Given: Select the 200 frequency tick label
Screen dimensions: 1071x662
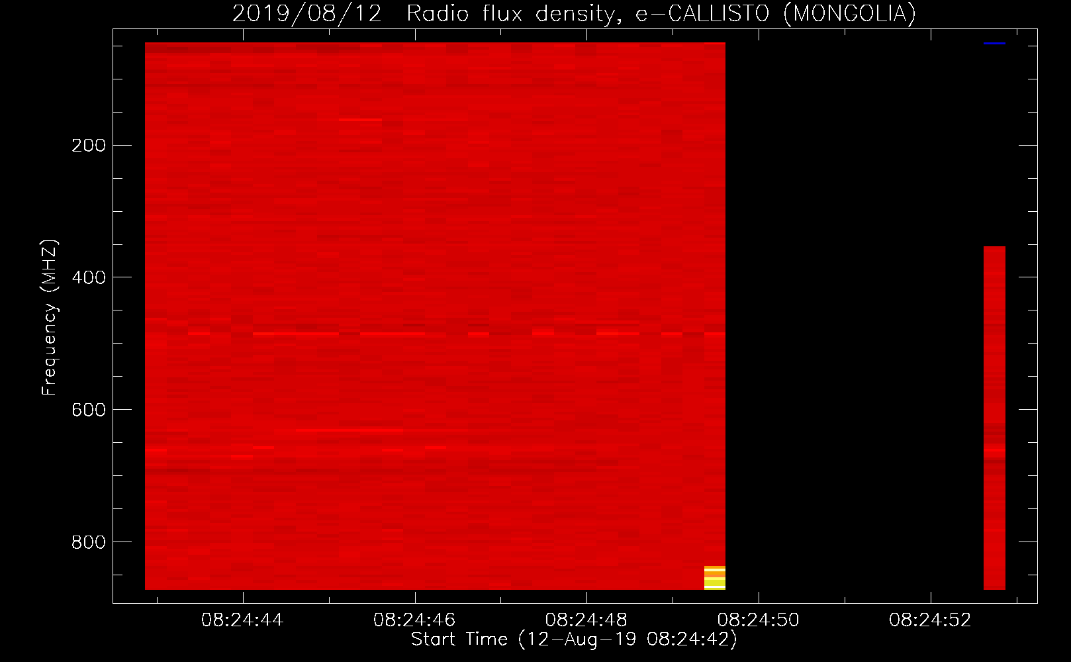Looking at the screenshot, I should 89,146.
